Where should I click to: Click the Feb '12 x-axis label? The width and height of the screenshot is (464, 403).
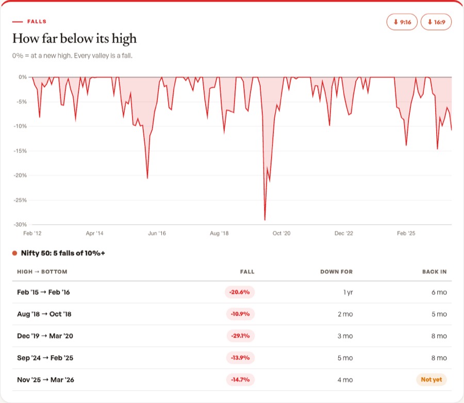[x=32, y=233]
